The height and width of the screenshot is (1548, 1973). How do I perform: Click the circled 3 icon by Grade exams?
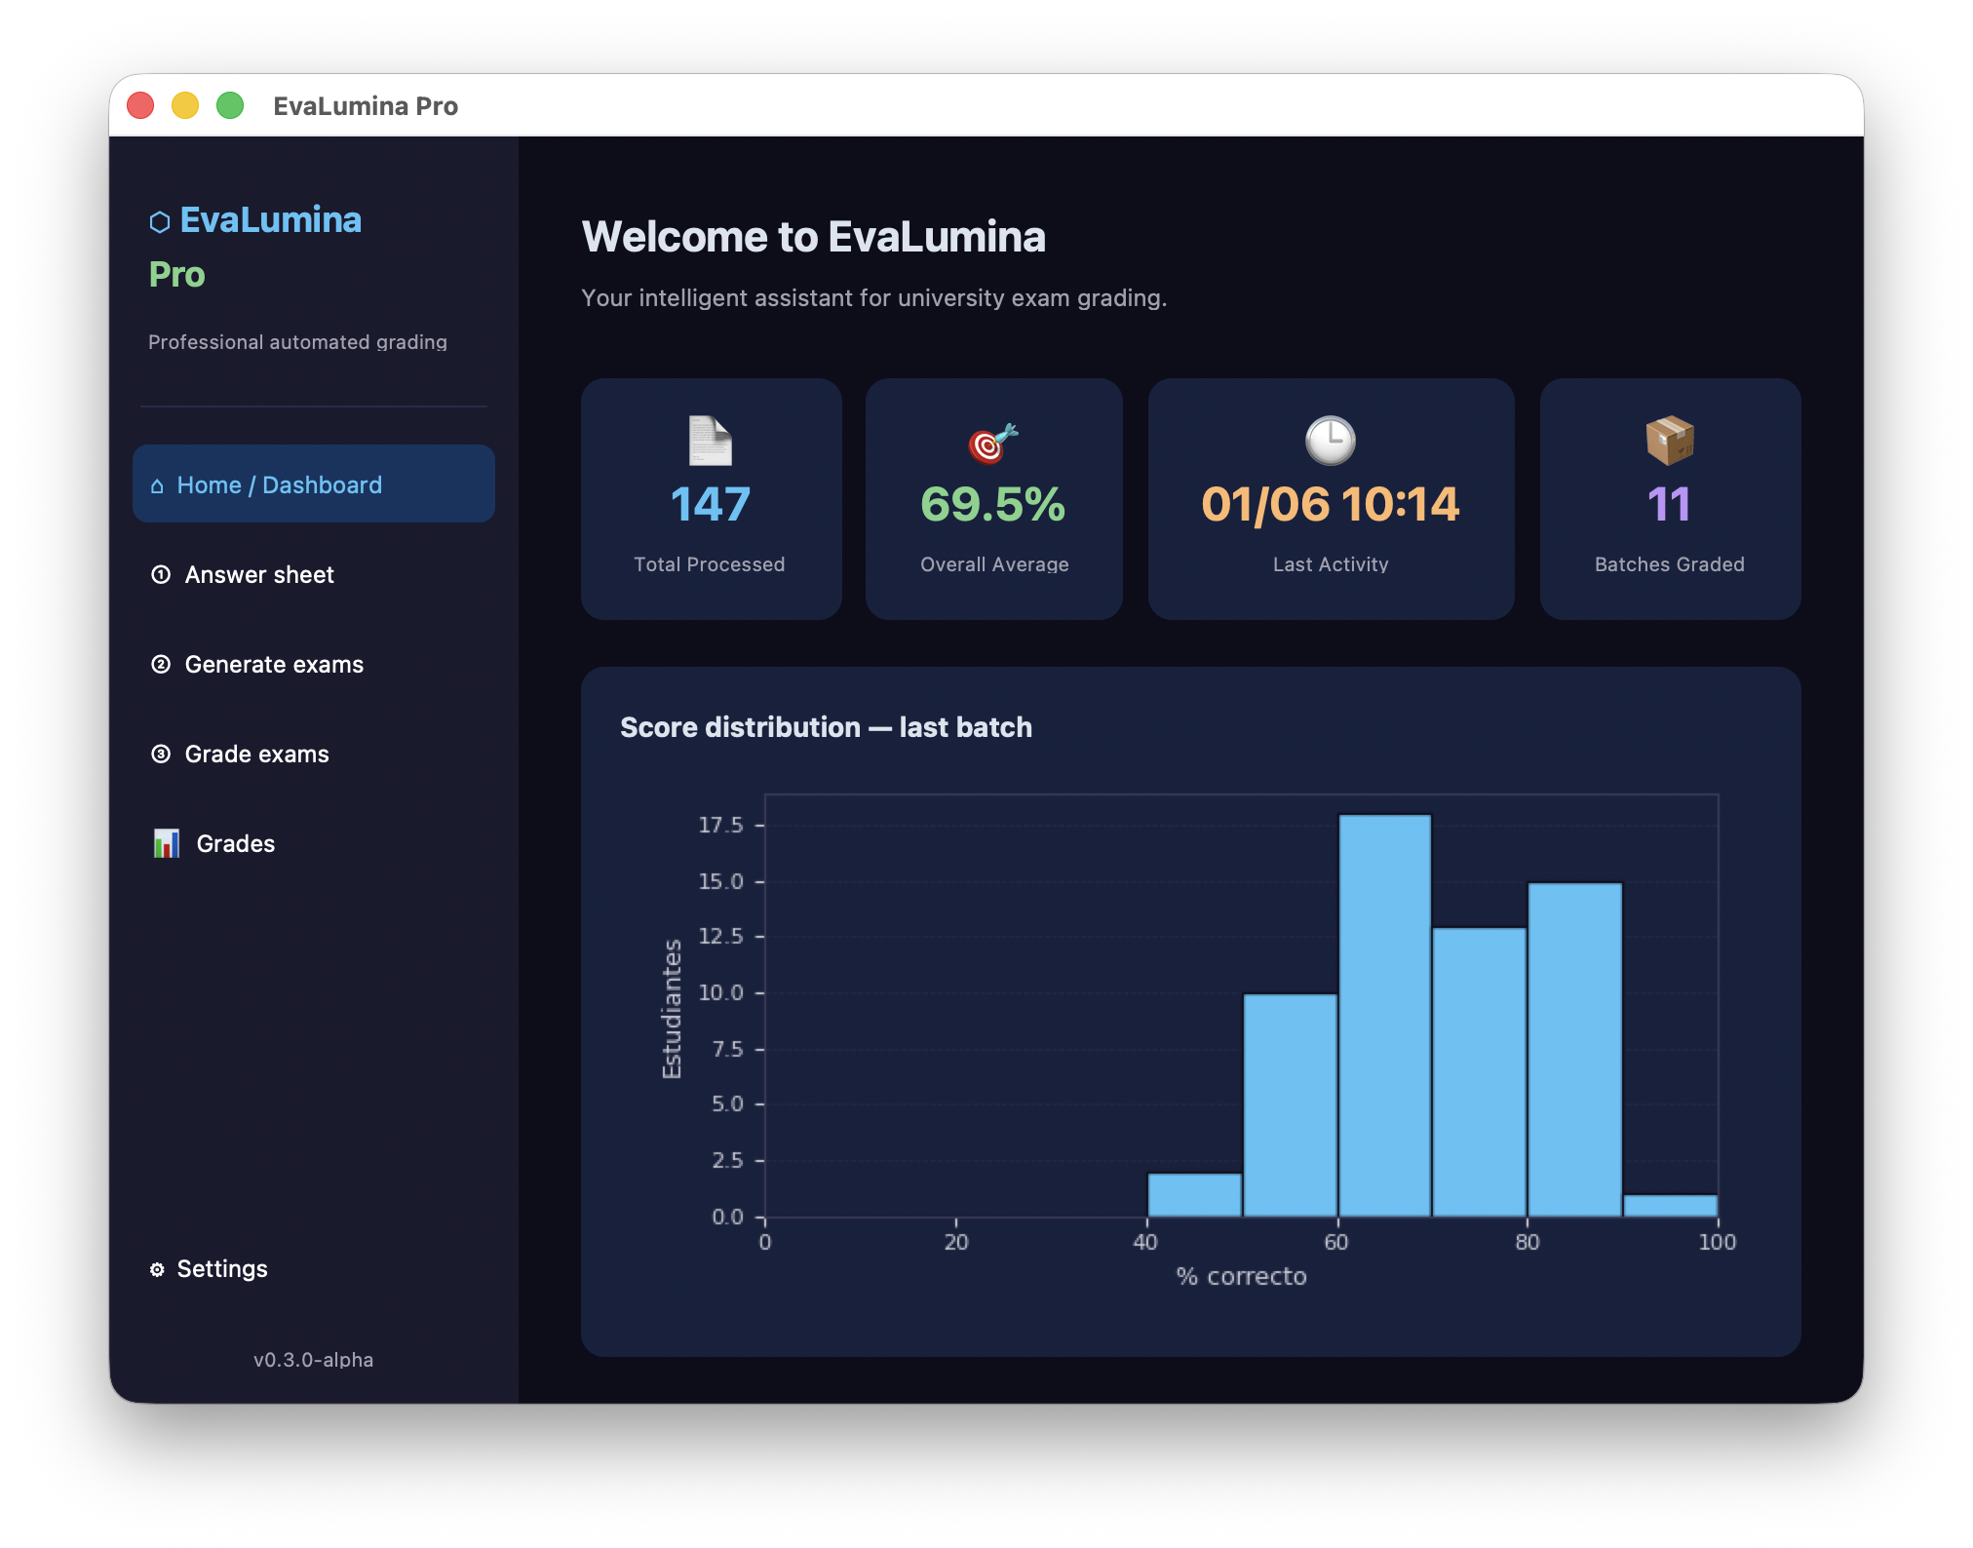[x=161, y=754]
